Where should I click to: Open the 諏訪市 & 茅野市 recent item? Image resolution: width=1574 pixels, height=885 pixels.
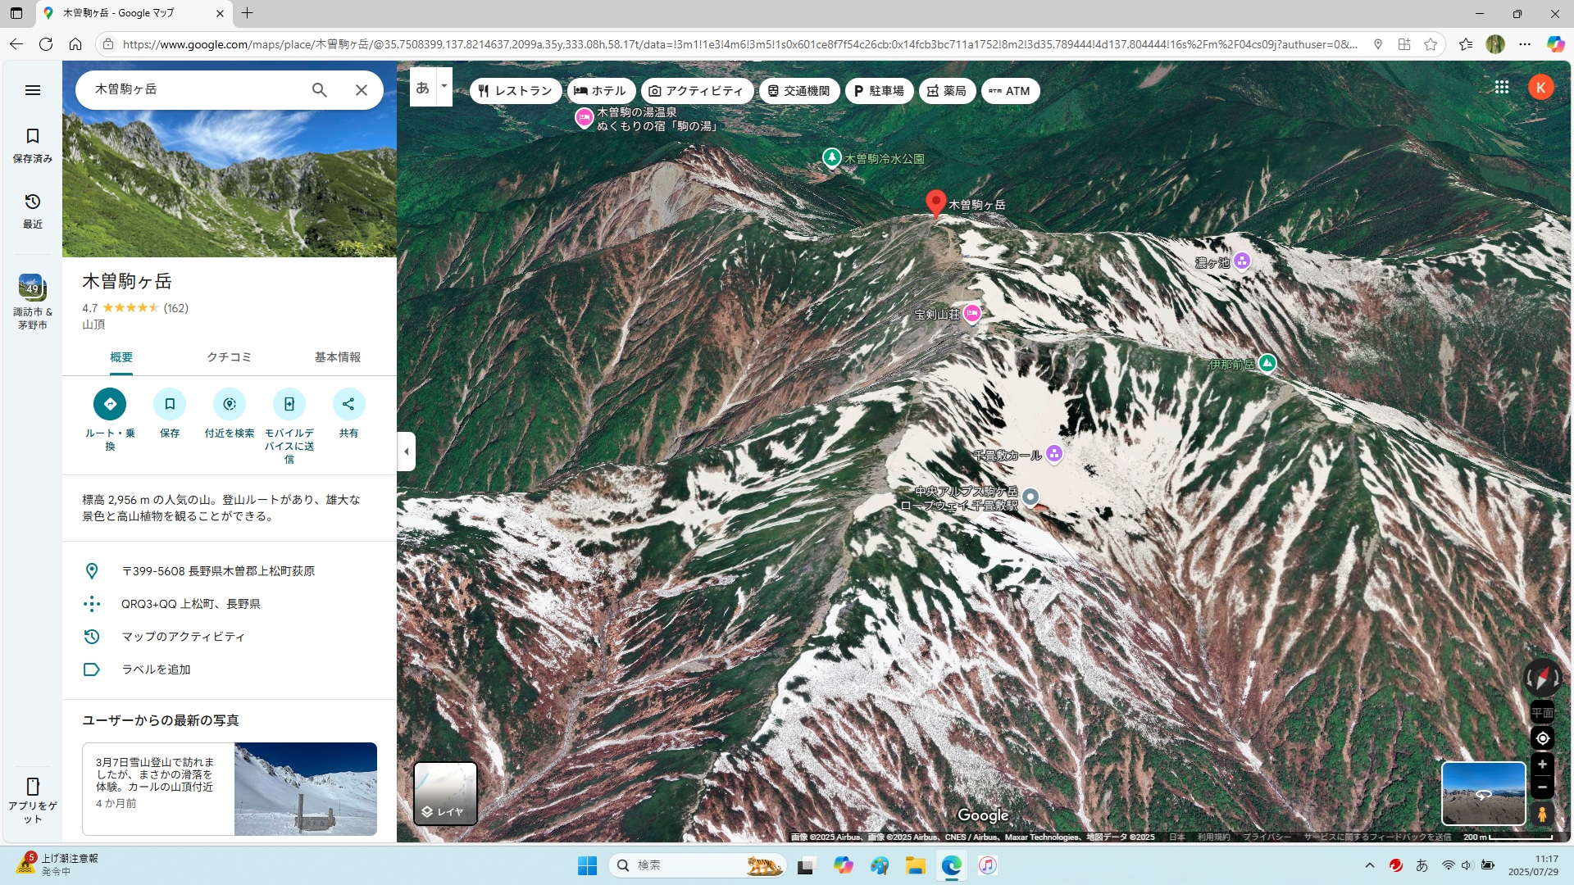point(33,302)
